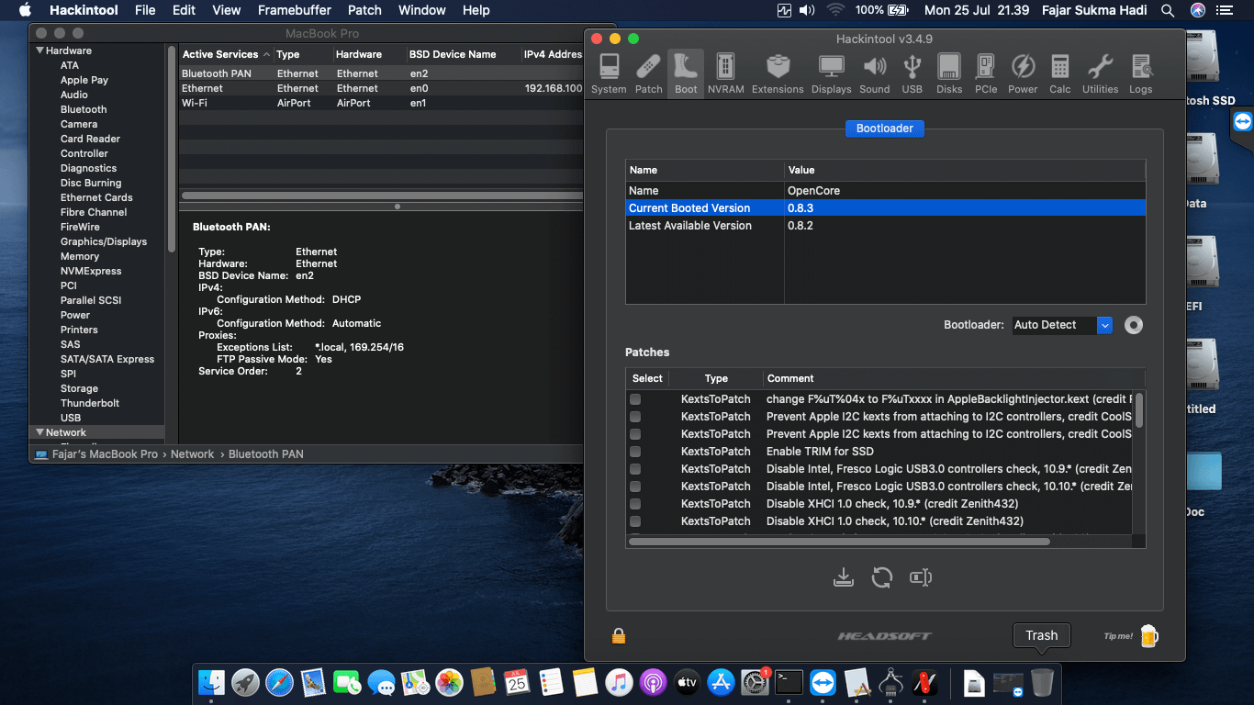Click the Tip me beer button
This screenshot has width=1254, height=705.
click(1132, 635)
